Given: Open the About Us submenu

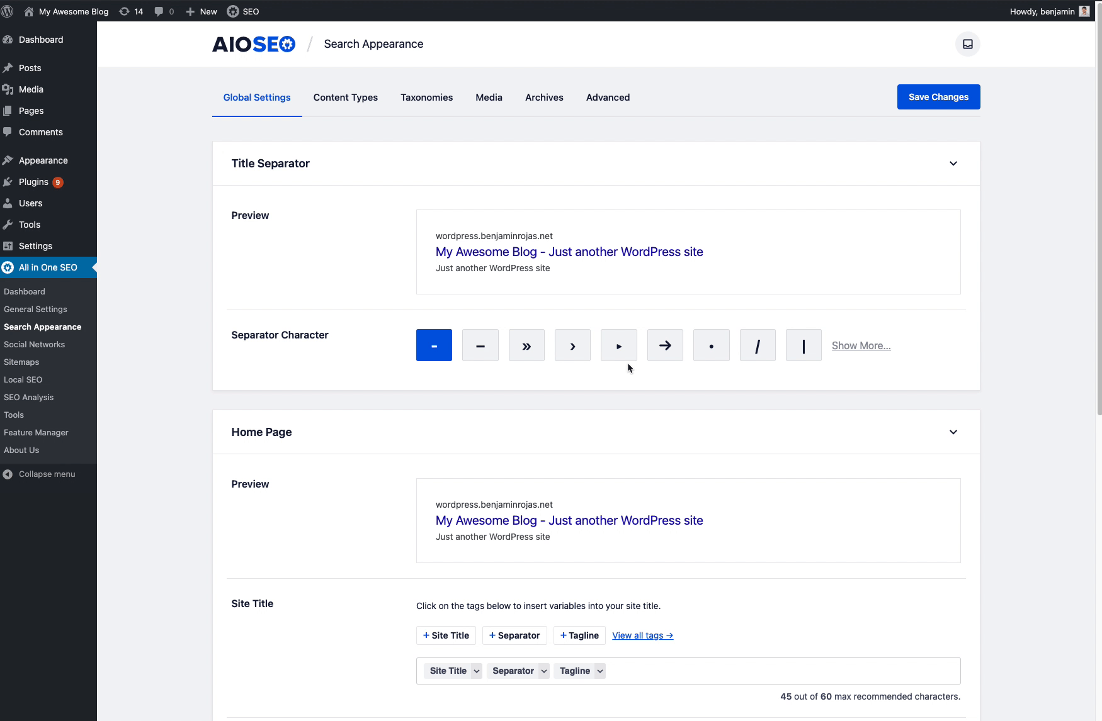Looking at the screenshot, I should point(21,450).
